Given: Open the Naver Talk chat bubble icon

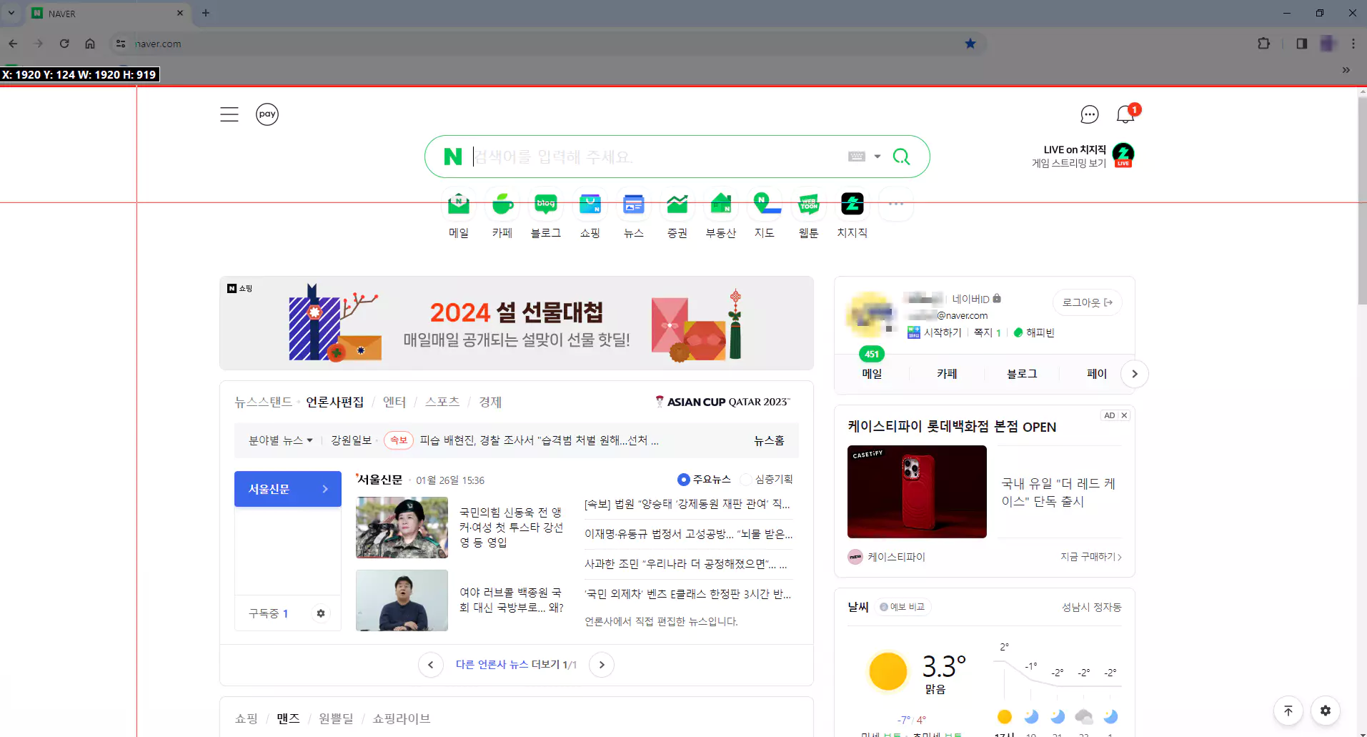Looking at the screenshot, I should coord(1089,114).
